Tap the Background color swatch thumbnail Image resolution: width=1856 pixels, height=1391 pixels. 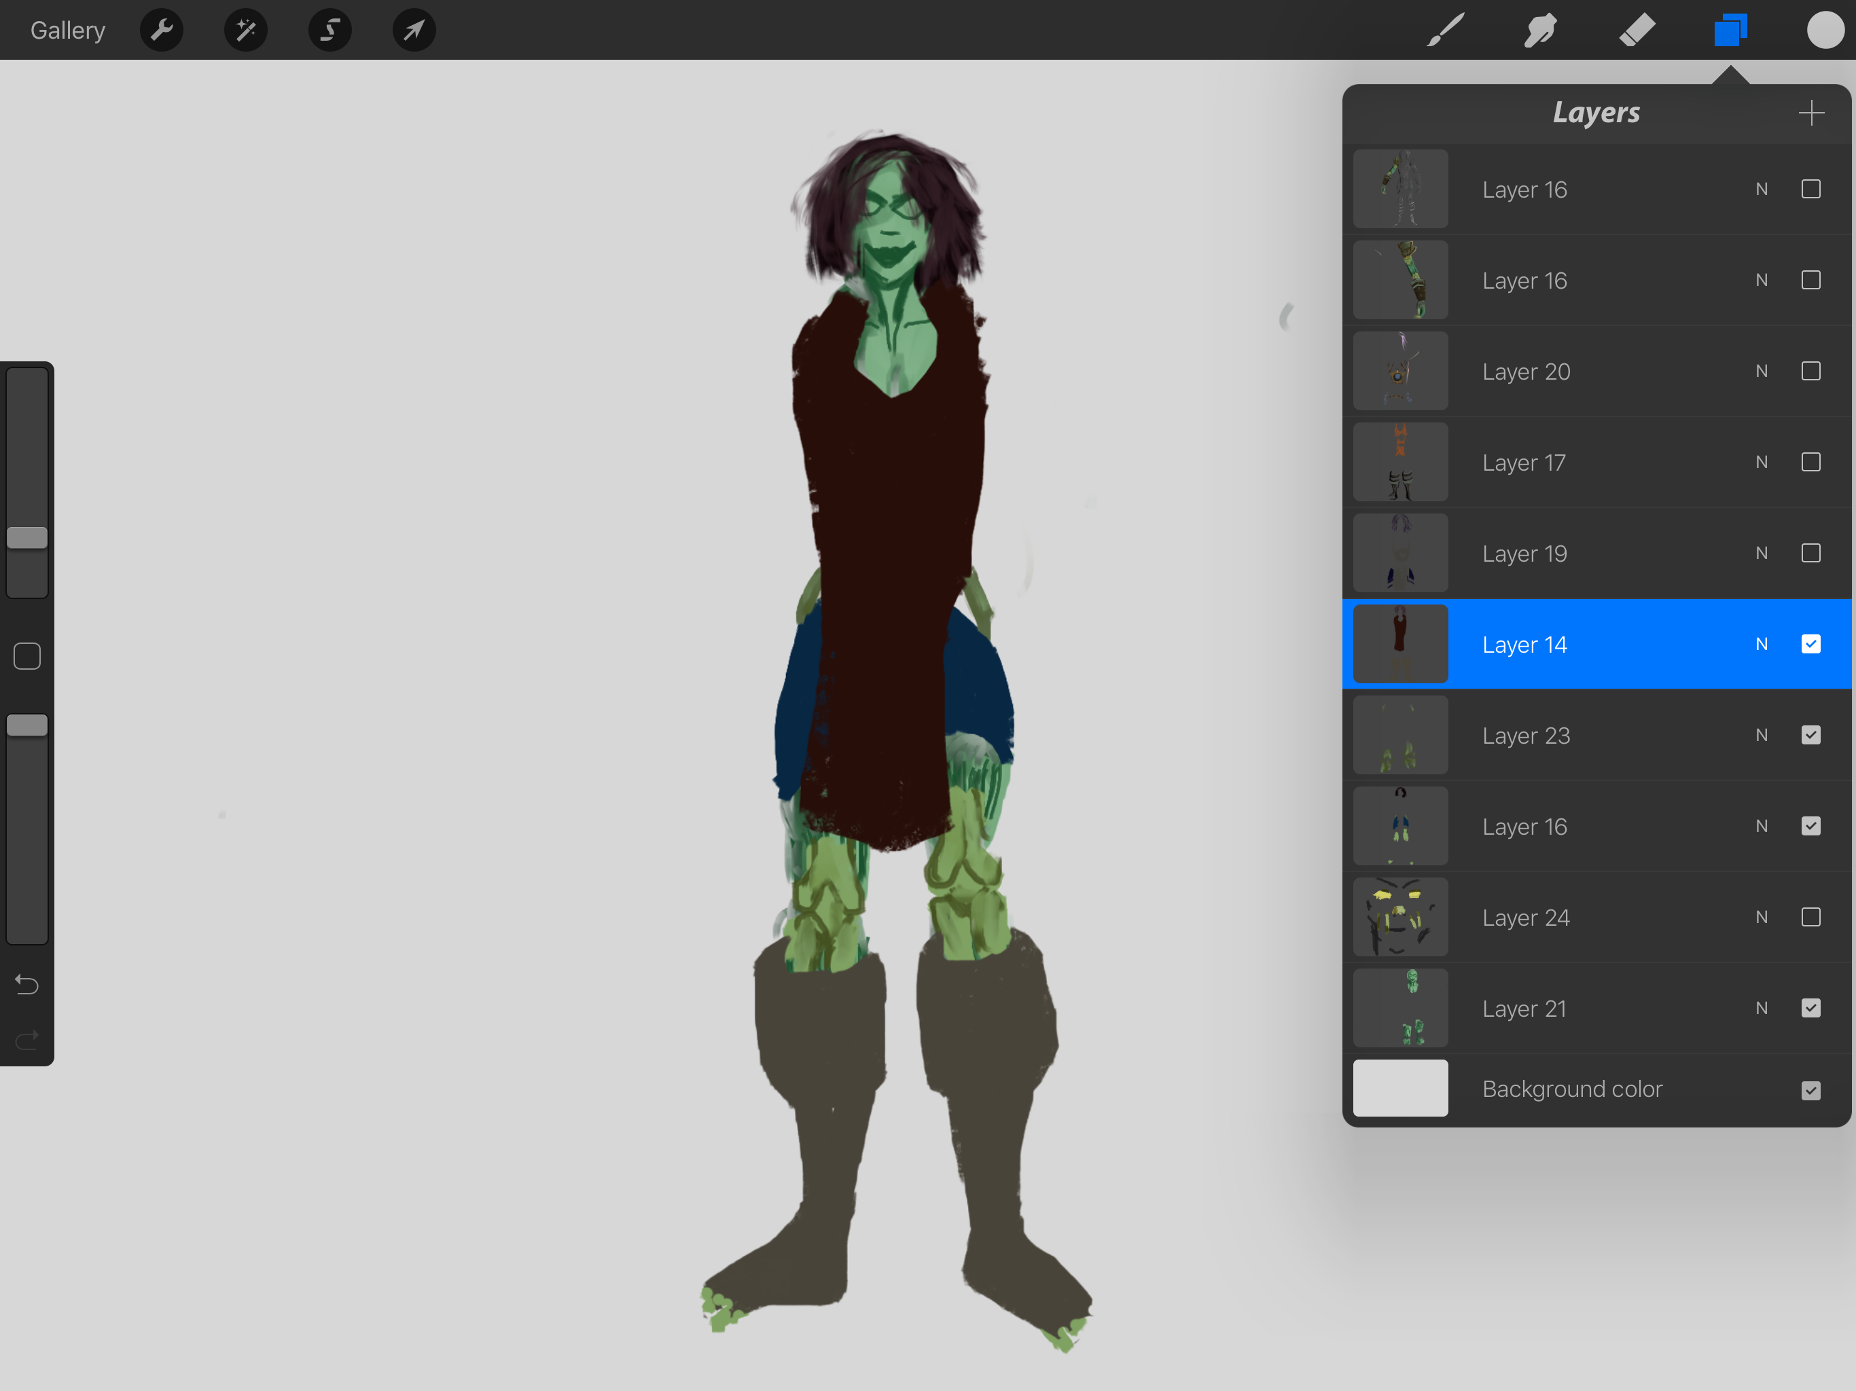pyautogui.click(x=1400, y=1088)
